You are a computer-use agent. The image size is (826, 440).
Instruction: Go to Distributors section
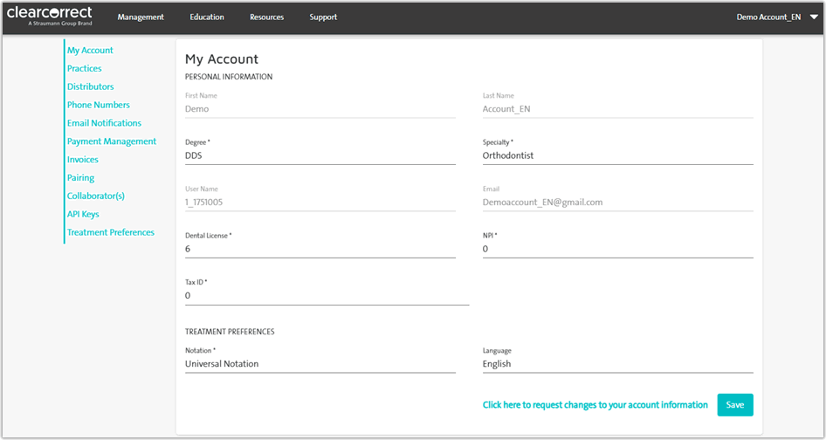pyautogui.click(x=91, y=87)
